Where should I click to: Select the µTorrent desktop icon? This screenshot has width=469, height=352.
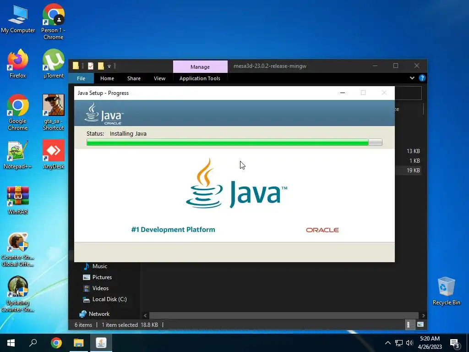pyautogui.click(x=54, y=64)
